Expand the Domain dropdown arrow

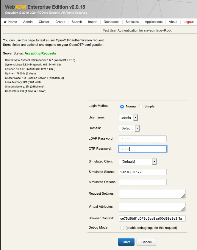137,128
